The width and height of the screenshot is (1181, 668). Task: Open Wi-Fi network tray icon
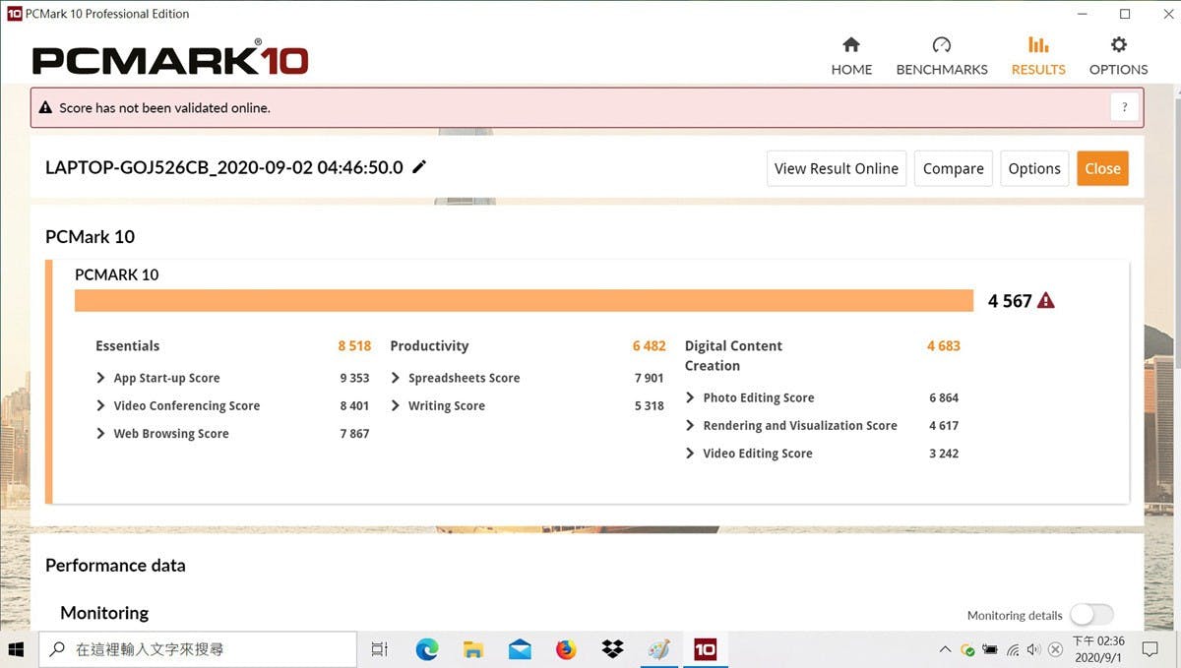point(1013,650)
